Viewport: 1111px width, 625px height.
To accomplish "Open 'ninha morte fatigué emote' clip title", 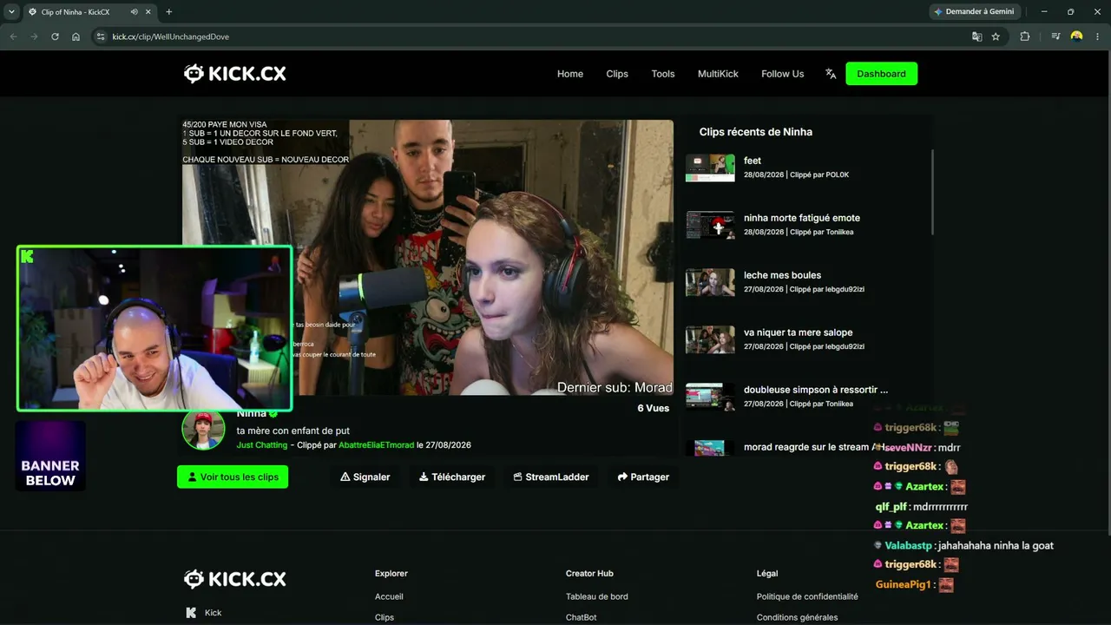I will (x=802, y=218).
